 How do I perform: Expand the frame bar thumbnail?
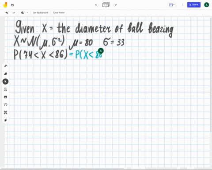[106, 5]
